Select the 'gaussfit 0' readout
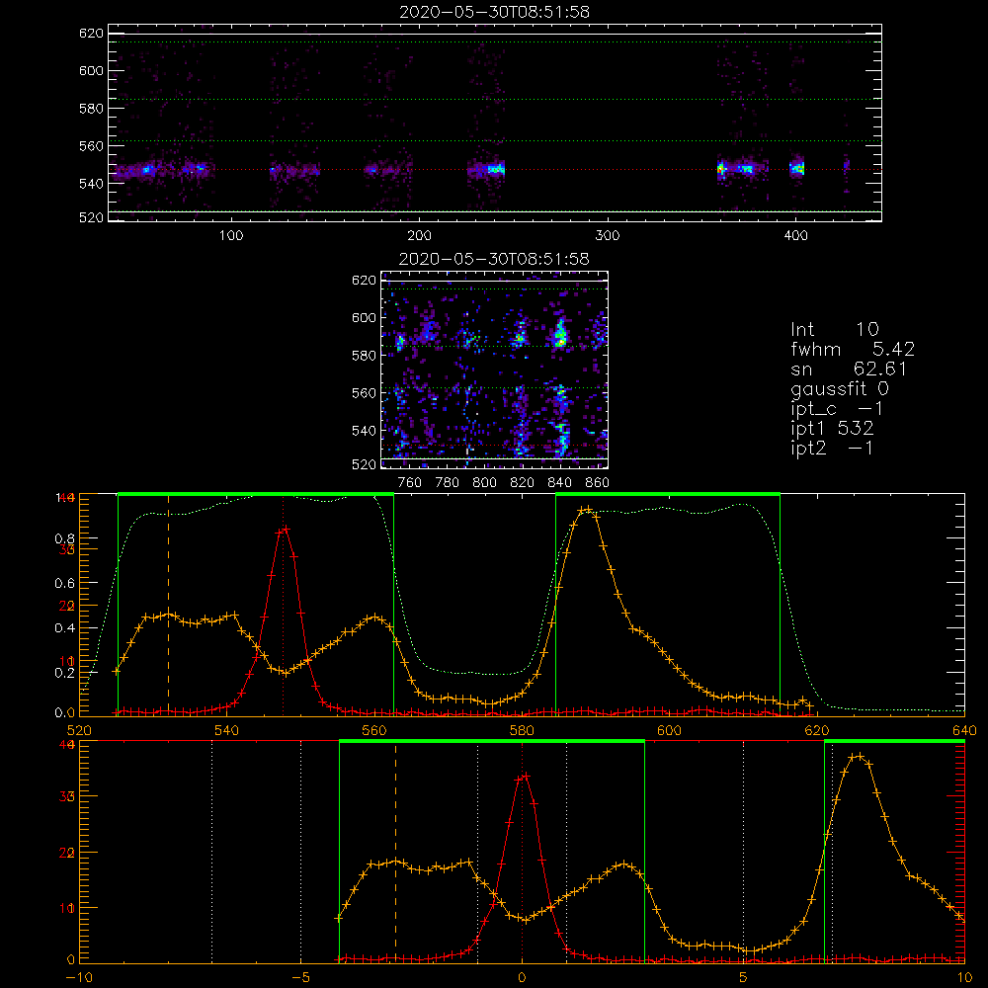Viewport: 988px width, 988px height. 840,388
